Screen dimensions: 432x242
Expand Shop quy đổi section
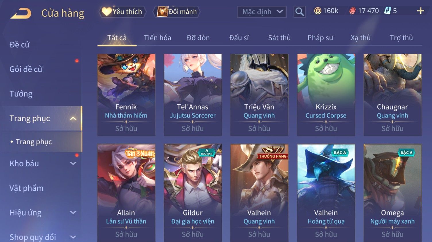tap(73, 237)
